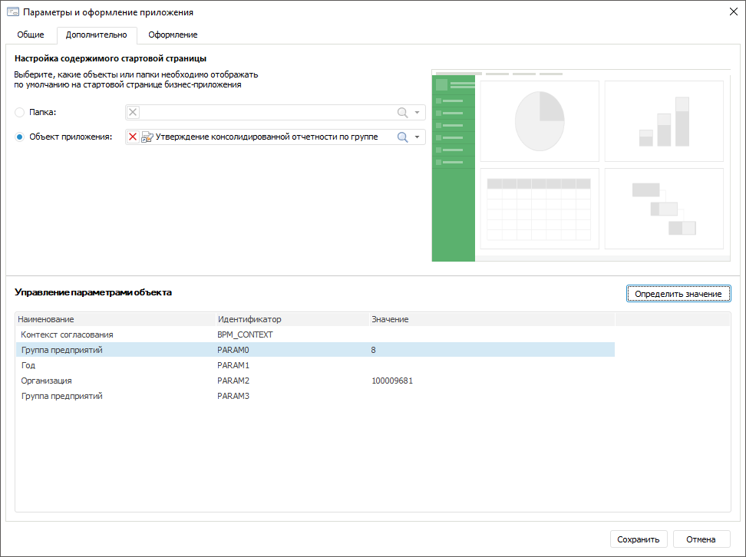Select the Контекст согласования row
Viewport: 746px width, 557px height.
(315, 335)
